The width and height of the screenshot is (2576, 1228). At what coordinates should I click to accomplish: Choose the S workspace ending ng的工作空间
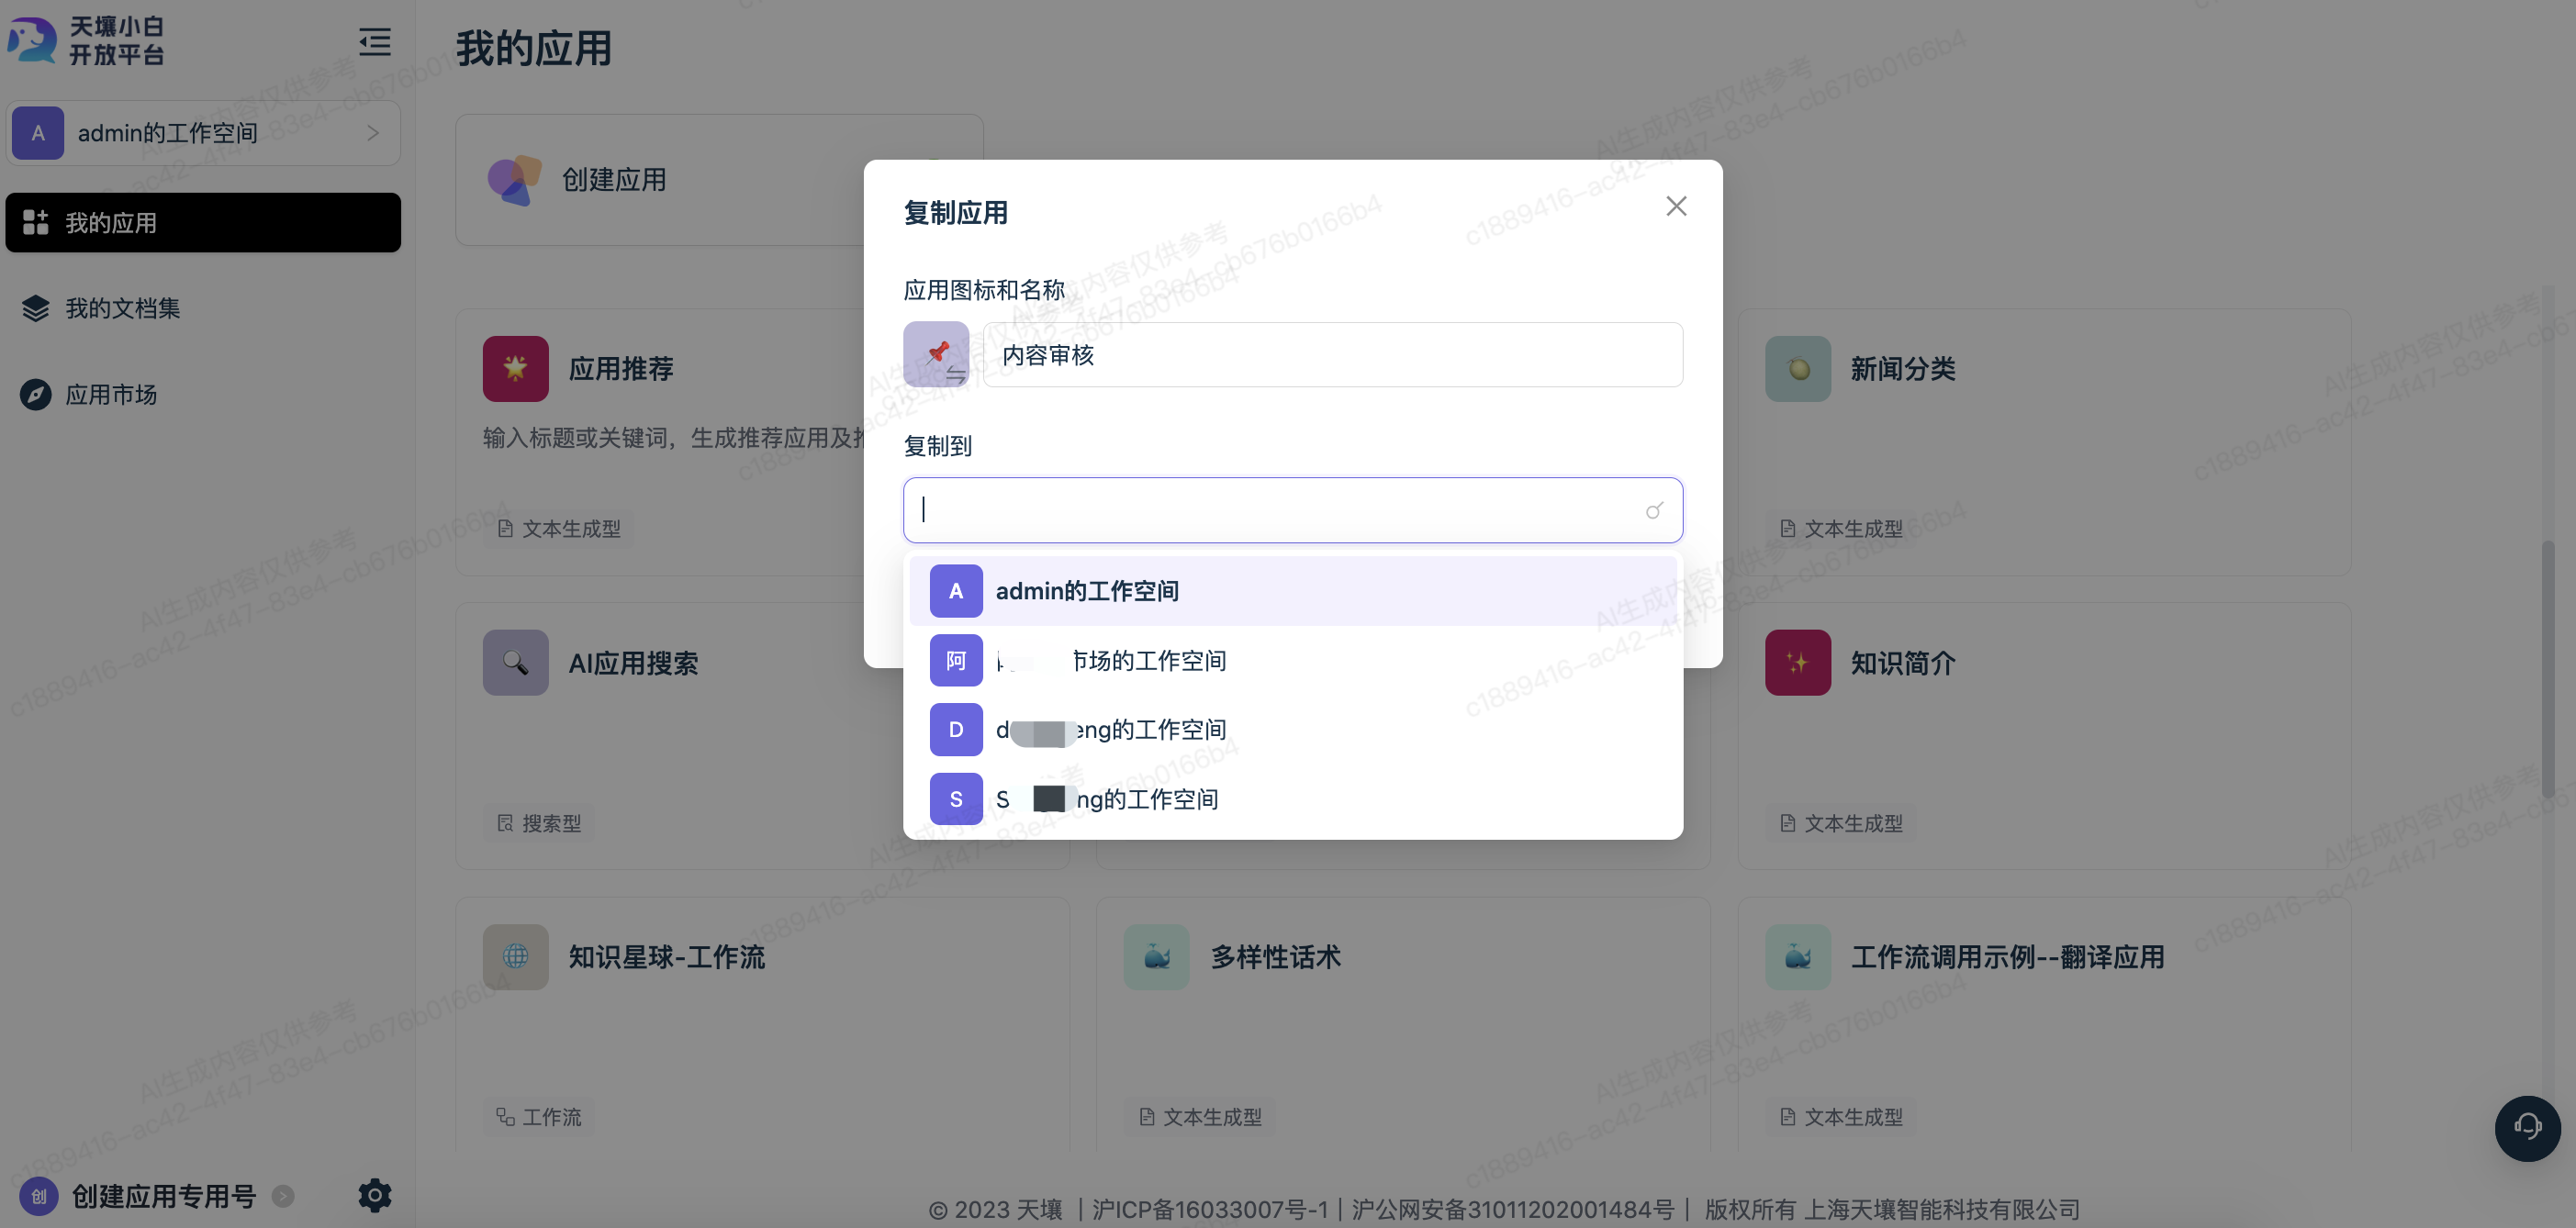1293,799
